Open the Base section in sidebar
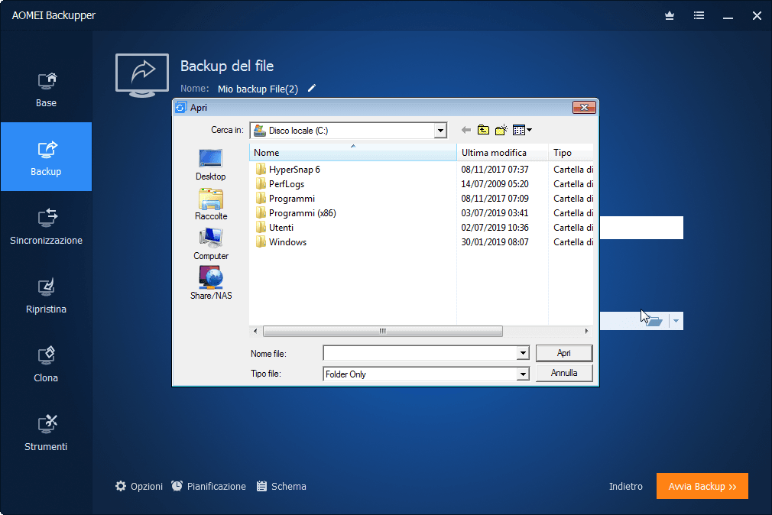This screenshot has width=772, height=515. tap(47, 89)
